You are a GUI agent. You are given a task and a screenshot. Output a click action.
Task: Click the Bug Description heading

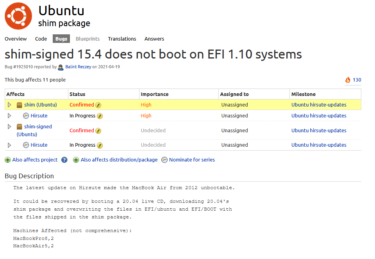point(29,176)
